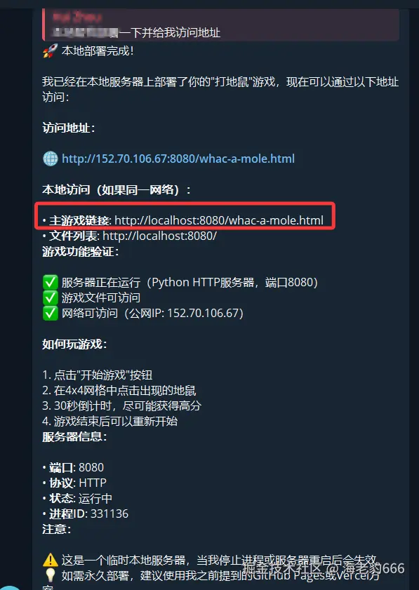Click the 服务器信息 heading
This screenshot has width=419, height=590.
point(74,436)
